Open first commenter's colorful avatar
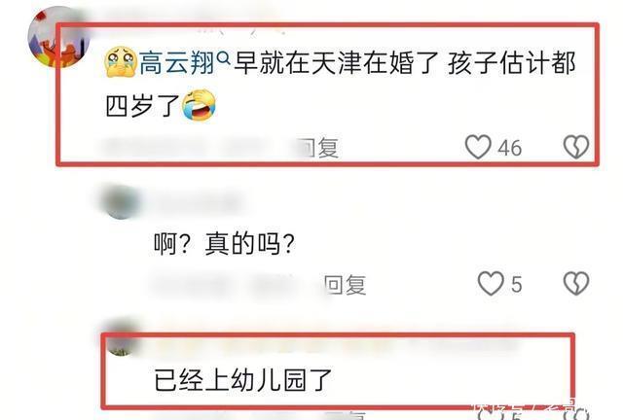The image size is (623, 420). (x=57, y=38)
